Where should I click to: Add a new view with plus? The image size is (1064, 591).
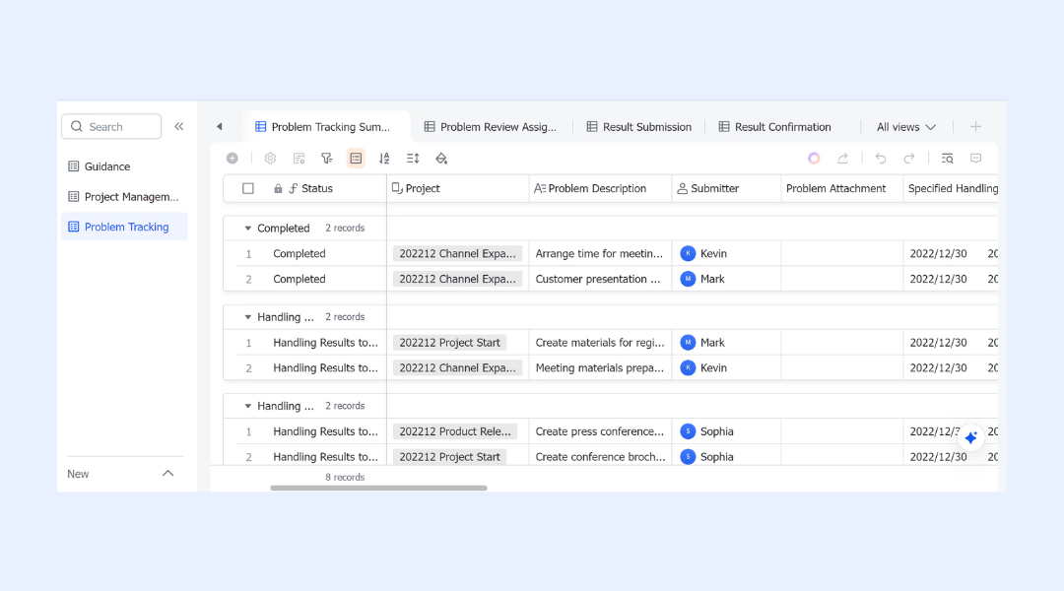[x=975, y=126]
